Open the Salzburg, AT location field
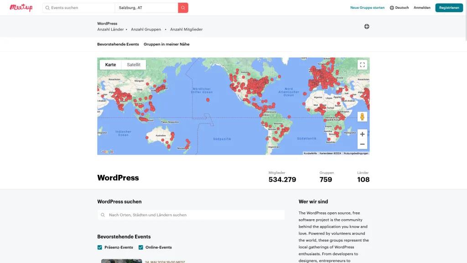Screen dimensions: 467x263 (x=146, y=8)
